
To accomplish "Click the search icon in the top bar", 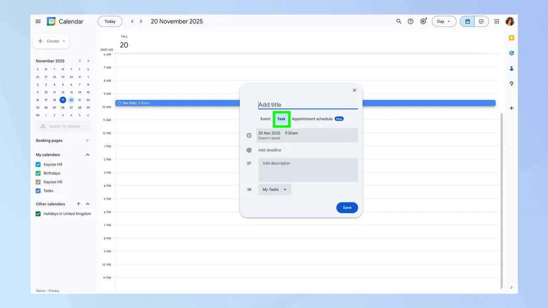I will (x=398, y=21).
